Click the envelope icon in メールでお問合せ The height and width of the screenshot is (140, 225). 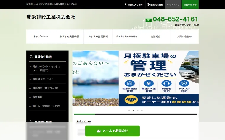(x=99, y=131)
